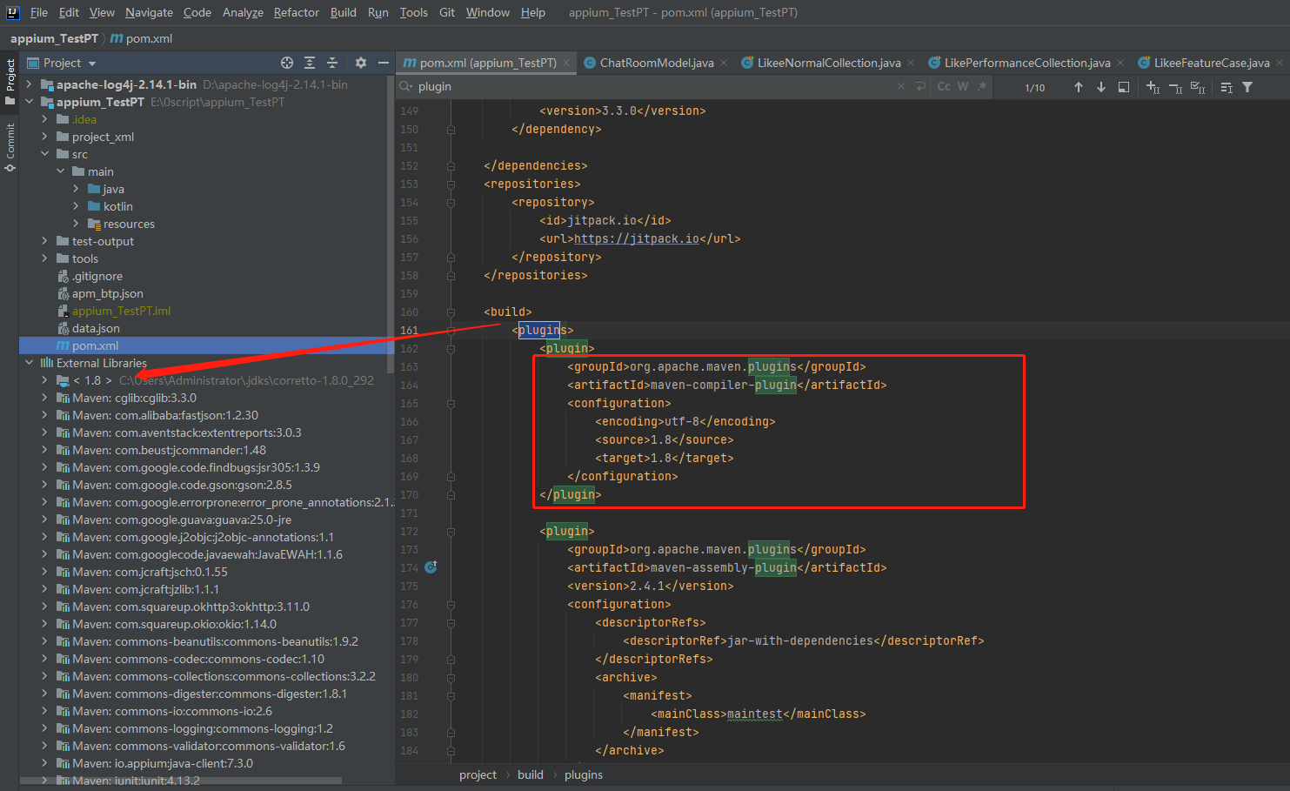Viewport: 1290px width, 791px height.
Task: Toggle Regex (.*) search option
Action: pos(982,86)
